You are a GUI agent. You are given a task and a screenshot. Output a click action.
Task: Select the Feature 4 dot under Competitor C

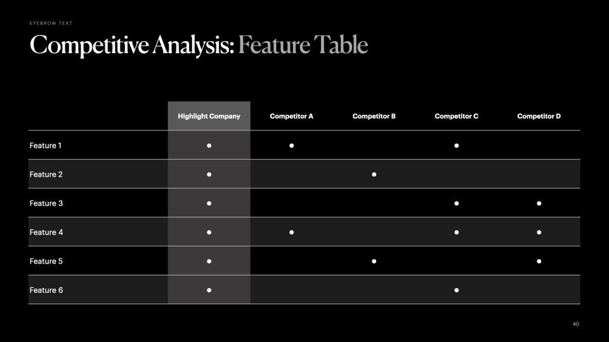[x=457, y=232]
